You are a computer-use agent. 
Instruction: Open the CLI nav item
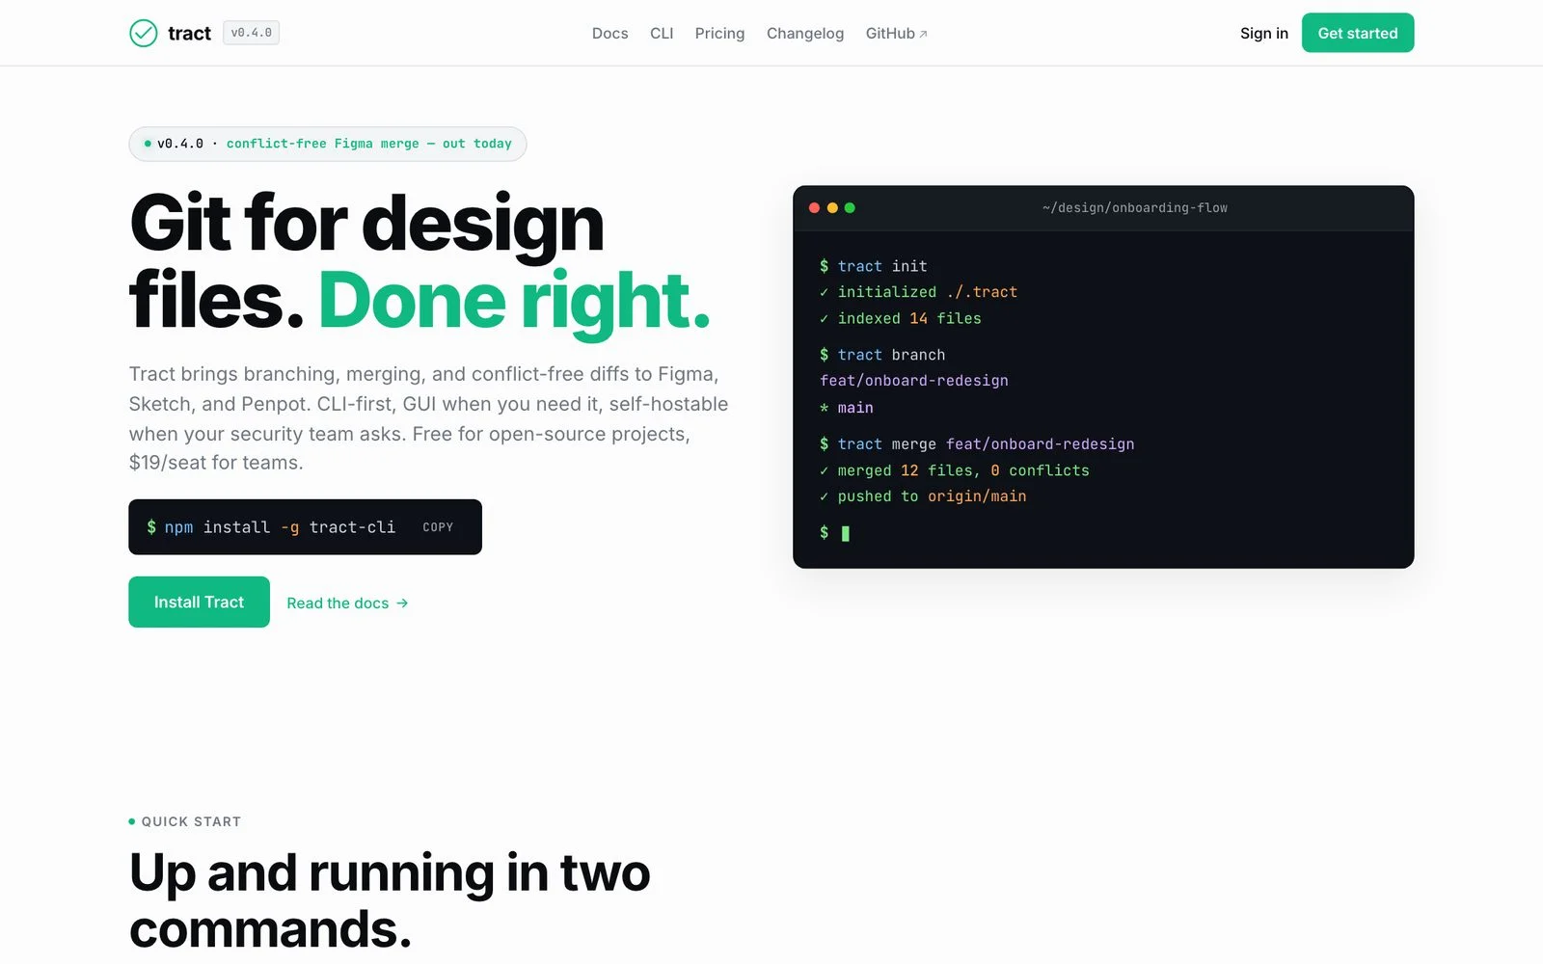click(x=662, y=34)
